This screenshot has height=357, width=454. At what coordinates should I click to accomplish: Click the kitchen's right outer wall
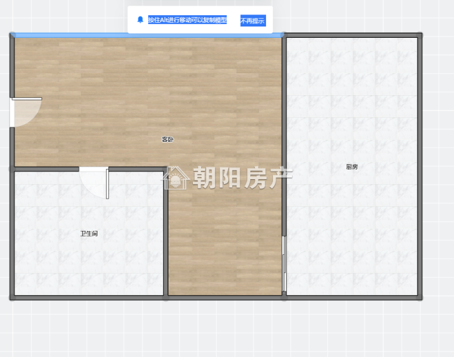pyautogui.click(x=420, y=165)
